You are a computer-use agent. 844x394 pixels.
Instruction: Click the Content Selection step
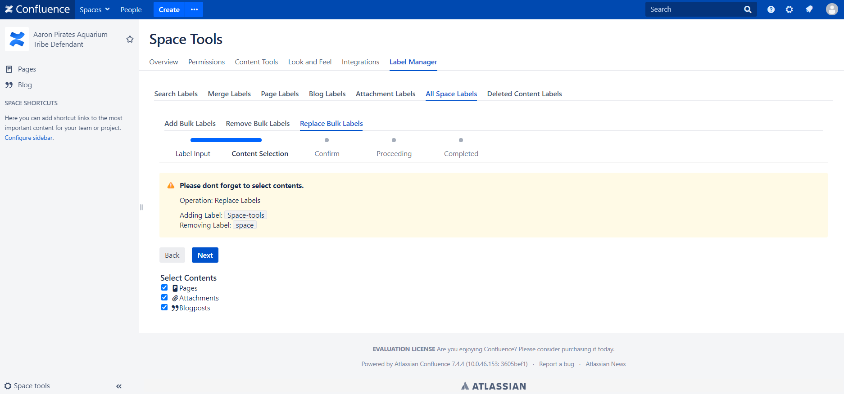(x=260, y=154)
